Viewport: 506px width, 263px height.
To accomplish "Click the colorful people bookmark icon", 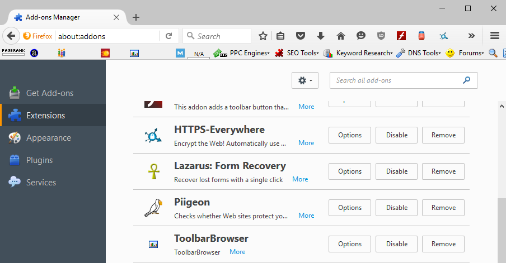I will point(62,53).
